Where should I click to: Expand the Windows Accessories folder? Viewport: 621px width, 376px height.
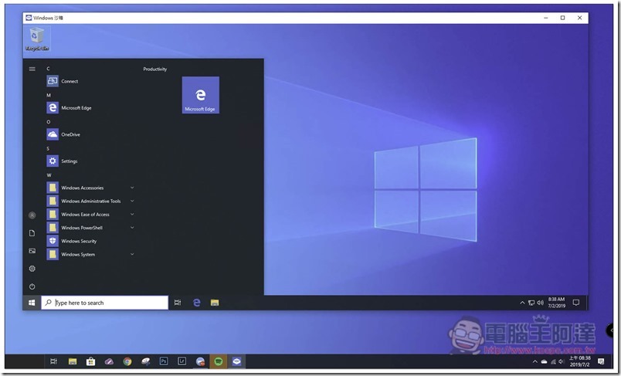[x=90, y=188]
